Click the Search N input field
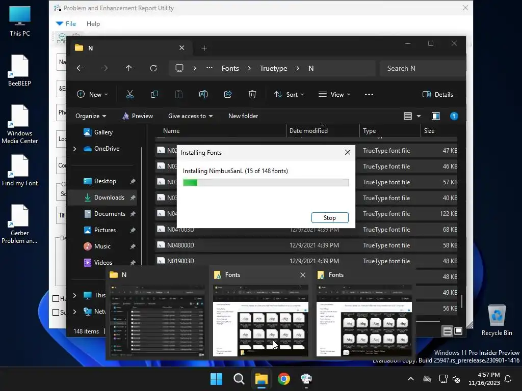The width and height of the screenshot is (522, 391). [x=423, y=68]
